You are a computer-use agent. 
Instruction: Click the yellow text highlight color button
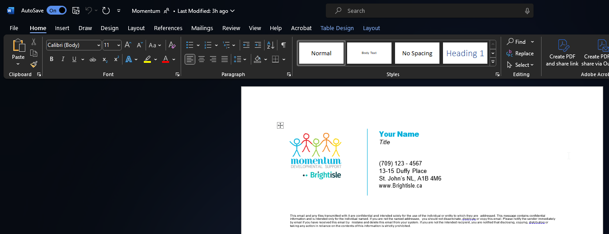coord(147,59)
